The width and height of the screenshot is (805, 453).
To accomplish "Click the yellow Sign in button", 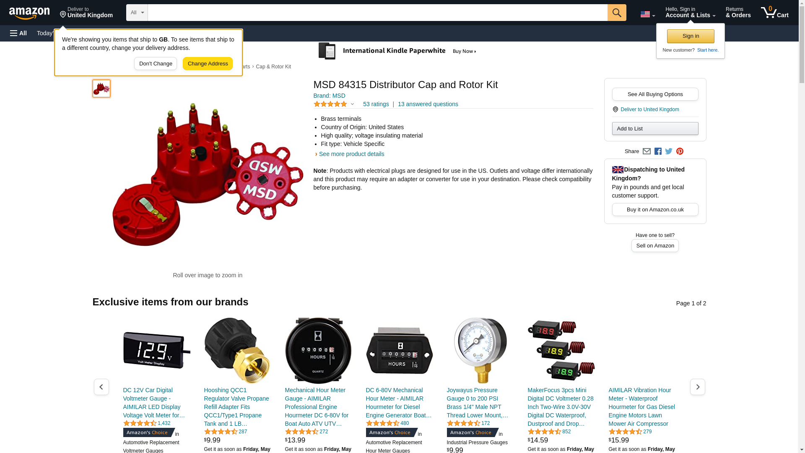I will [691, 36].
